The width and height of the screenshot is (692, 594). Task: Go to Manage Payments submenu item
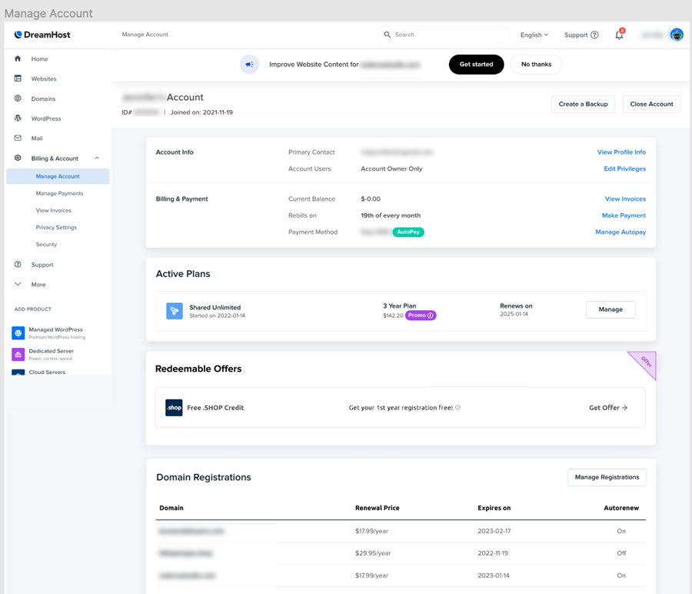click(x=59, y=194)
